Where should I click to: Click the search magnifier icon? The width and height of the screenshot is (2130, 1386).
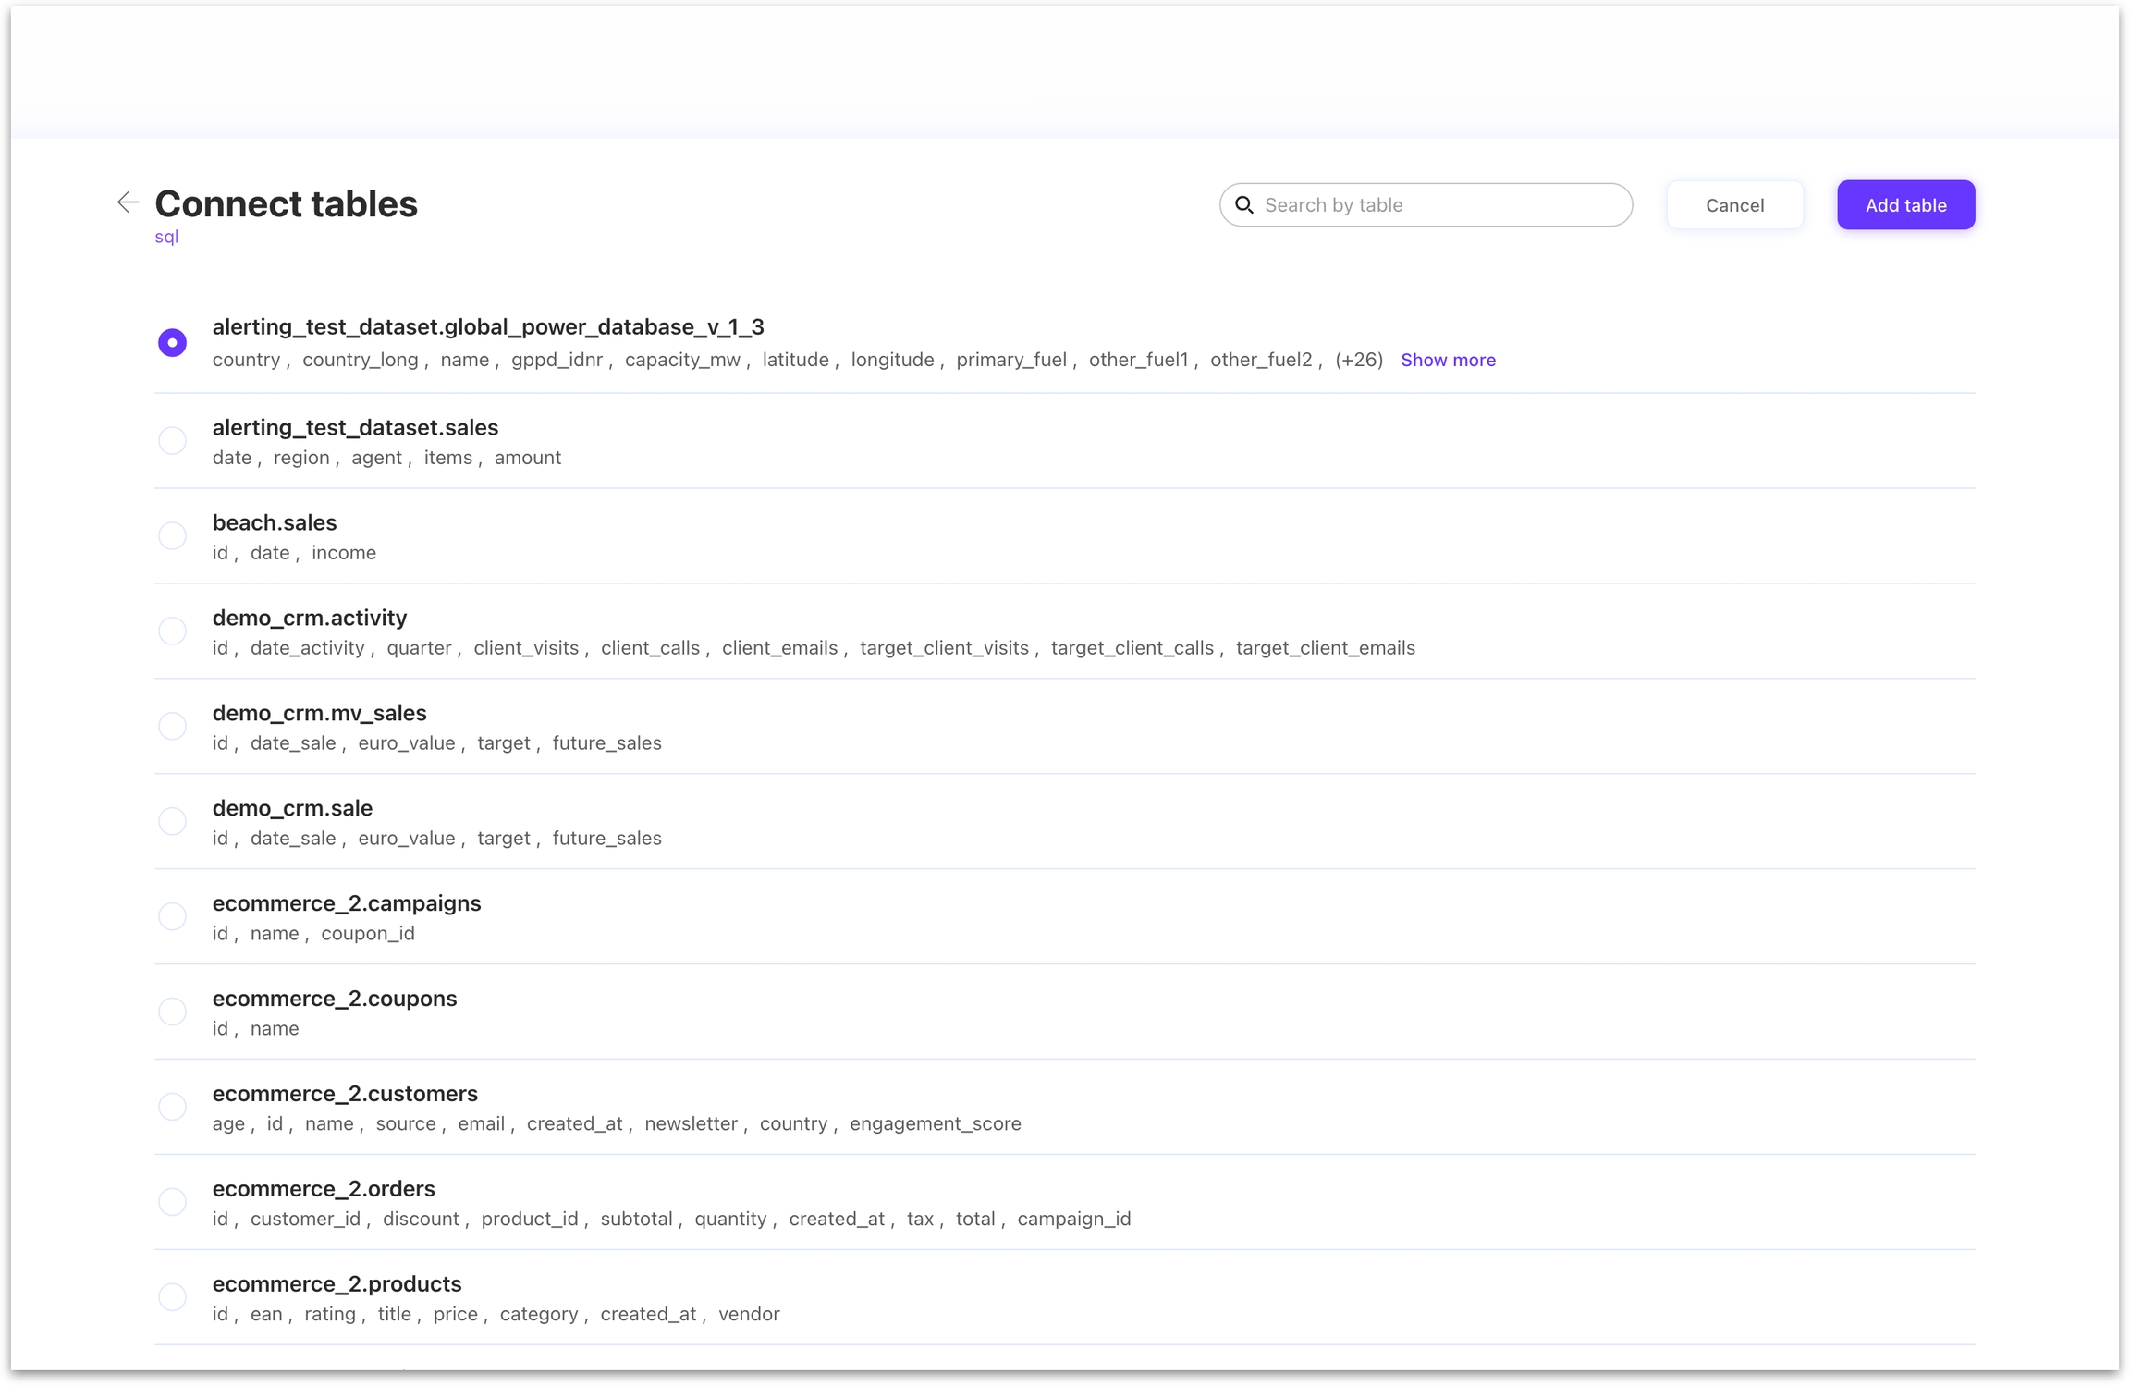coord(1244,205)
